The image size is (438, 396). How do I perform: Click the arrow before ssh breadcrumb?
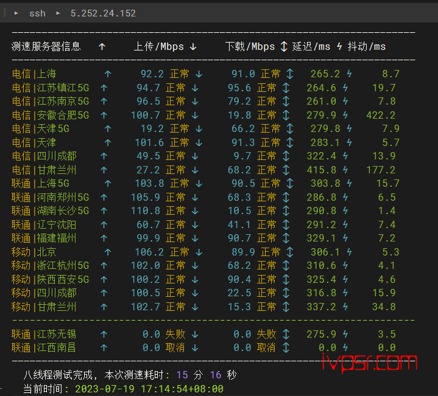[16, 13]
